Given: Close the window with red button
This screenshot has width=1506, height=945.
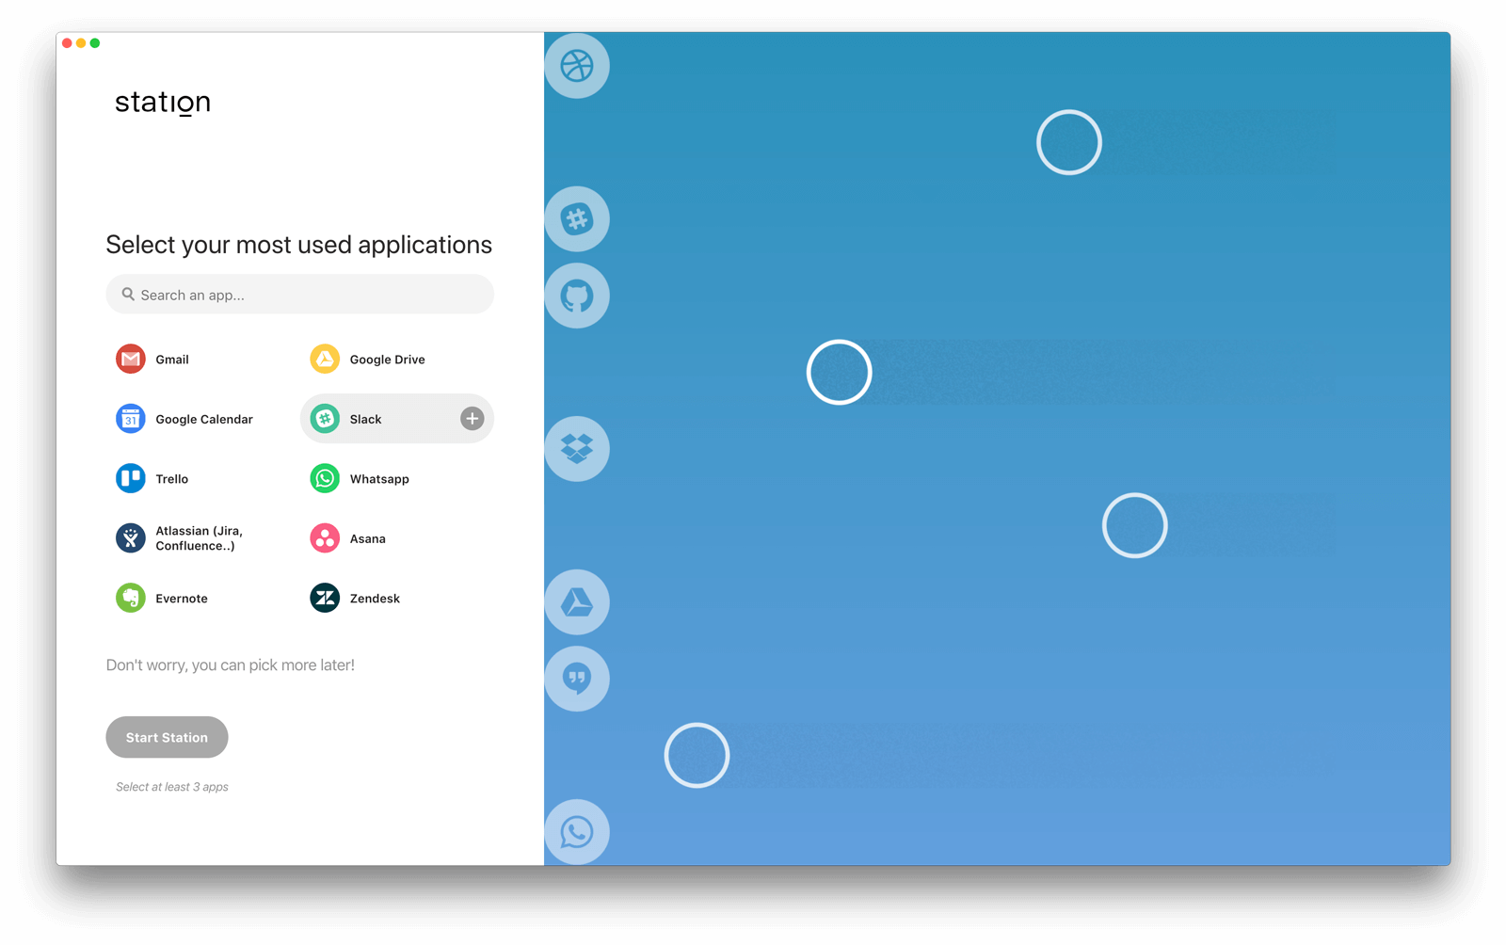Looking at the screenshot, I should point(67,43).
